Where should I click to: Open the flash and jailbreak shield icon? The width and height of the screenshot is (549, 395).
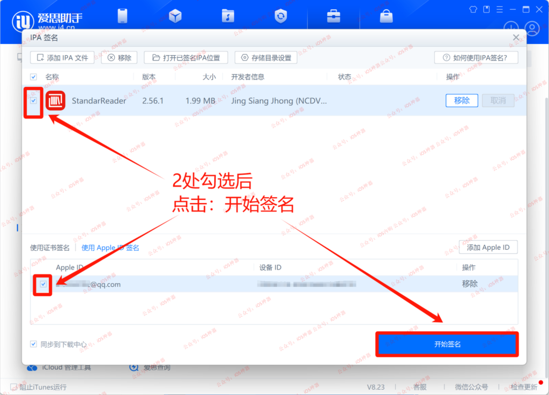click(x=281, y=16)
